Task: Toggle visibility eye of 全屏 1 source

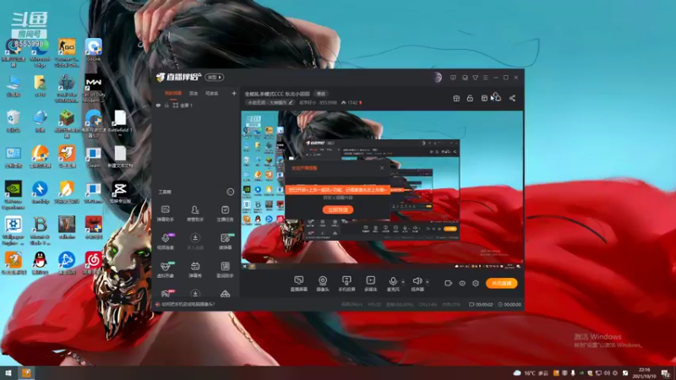Action: (x=158, y=105)
